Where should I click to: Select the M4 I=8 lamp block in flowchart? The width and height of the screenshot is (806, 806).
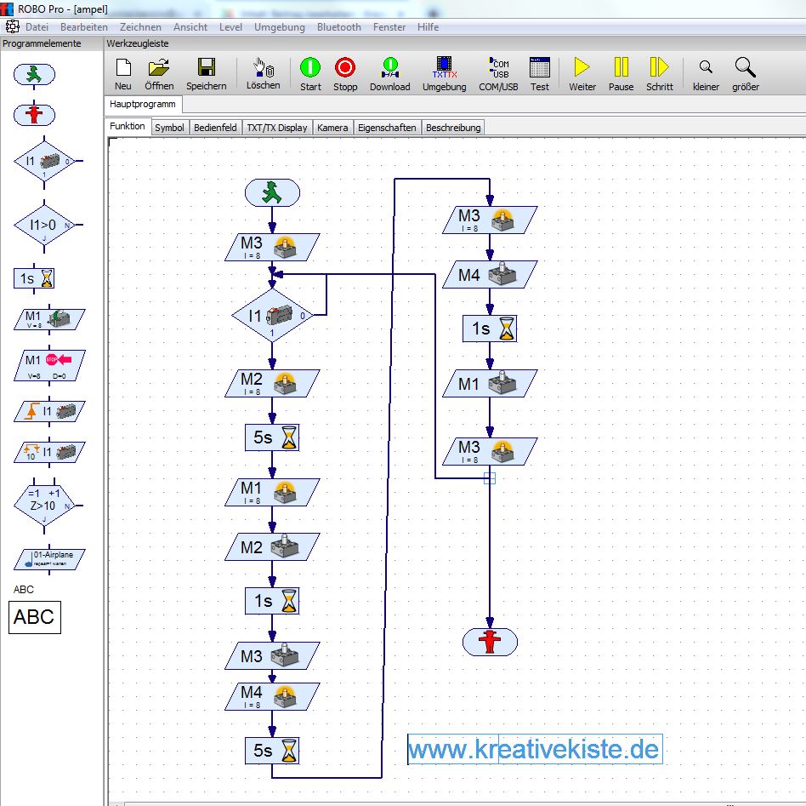point(272,696)
